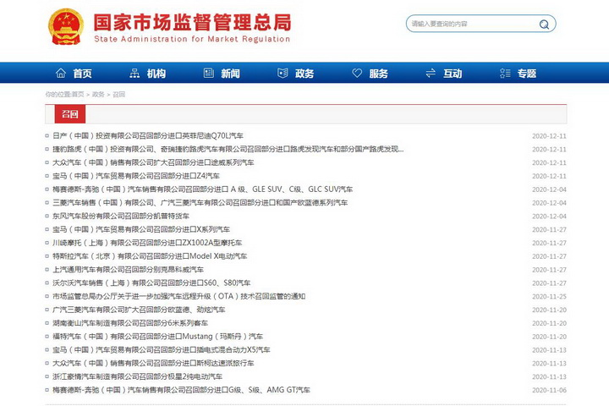This screenshot has width=609, height=406.
Task: Click 召回 in the breadcrumb
Action: 119,95
